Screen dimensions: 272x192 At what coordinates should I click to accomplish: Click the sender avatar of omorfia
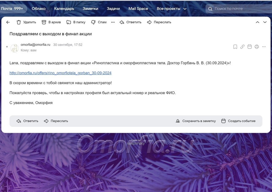15,48
